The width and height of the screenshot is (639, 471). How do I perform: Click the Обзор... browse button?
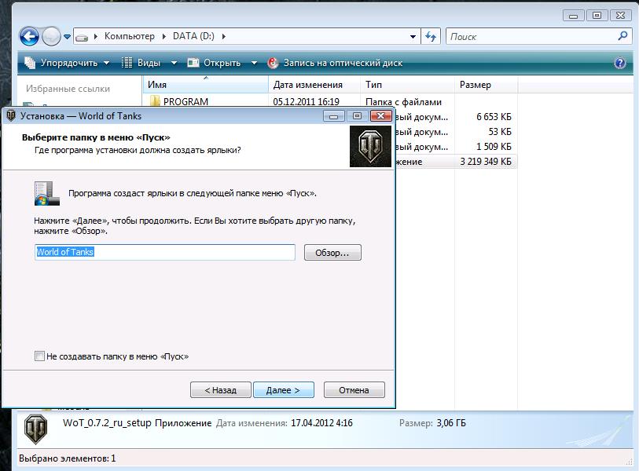pyautogui.click(x=332, y=253)
